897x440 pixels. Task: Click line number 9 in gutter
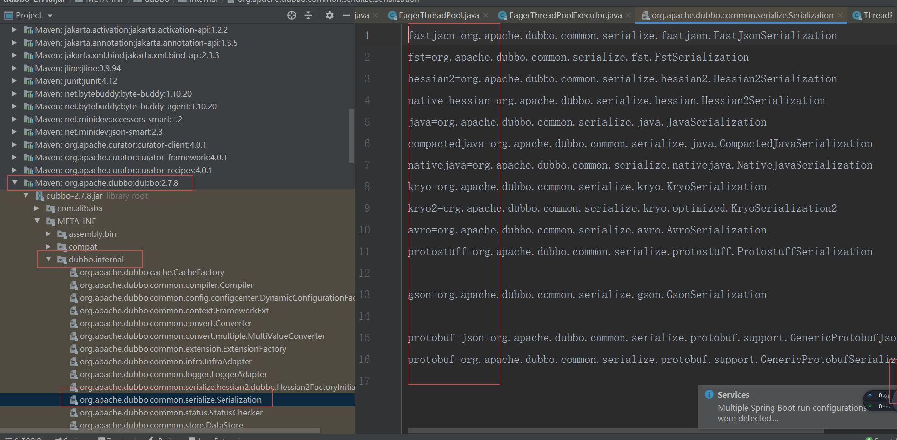coord(367,208)
